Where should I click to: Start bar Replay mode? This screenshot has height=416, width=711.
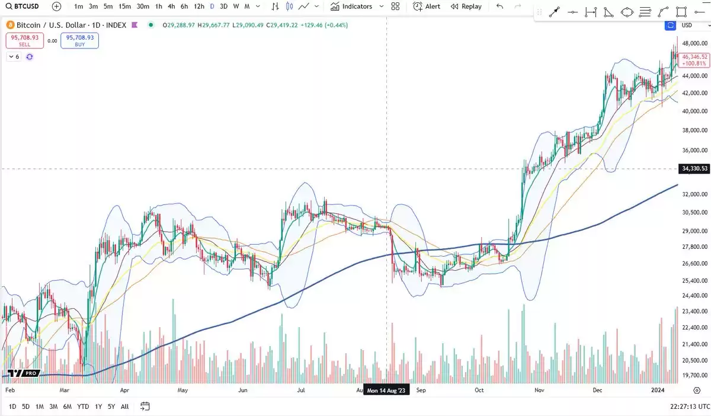(466, 6)
